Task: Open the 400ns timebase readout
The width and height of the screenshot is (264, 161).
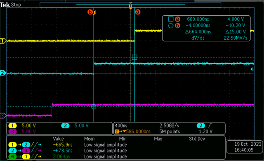Action: (x=121, y=125)
